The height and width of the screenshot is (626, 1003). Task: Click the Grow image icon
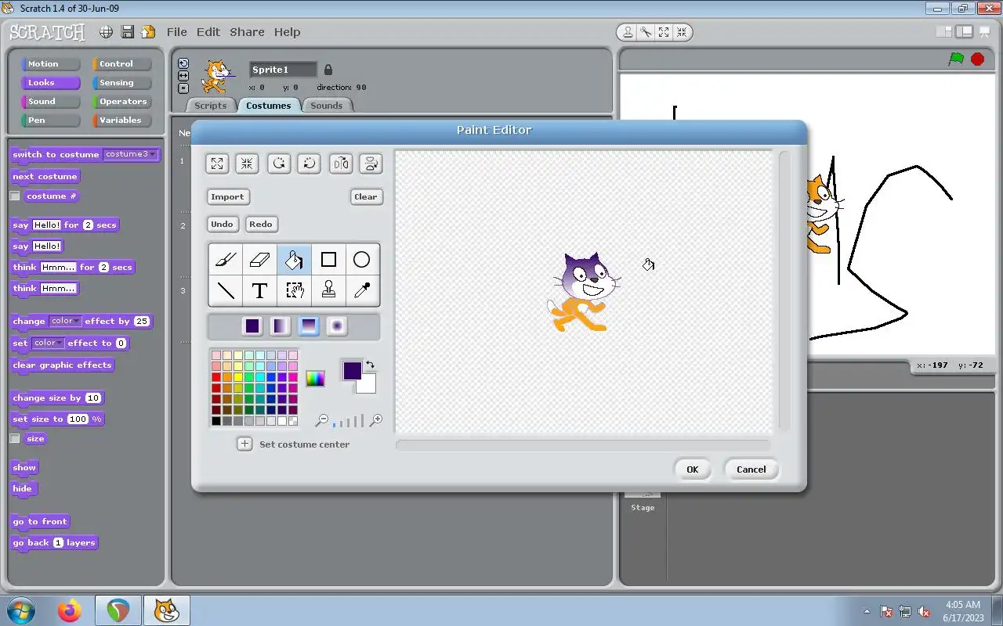pyautogui.click(x=217, y=163)
